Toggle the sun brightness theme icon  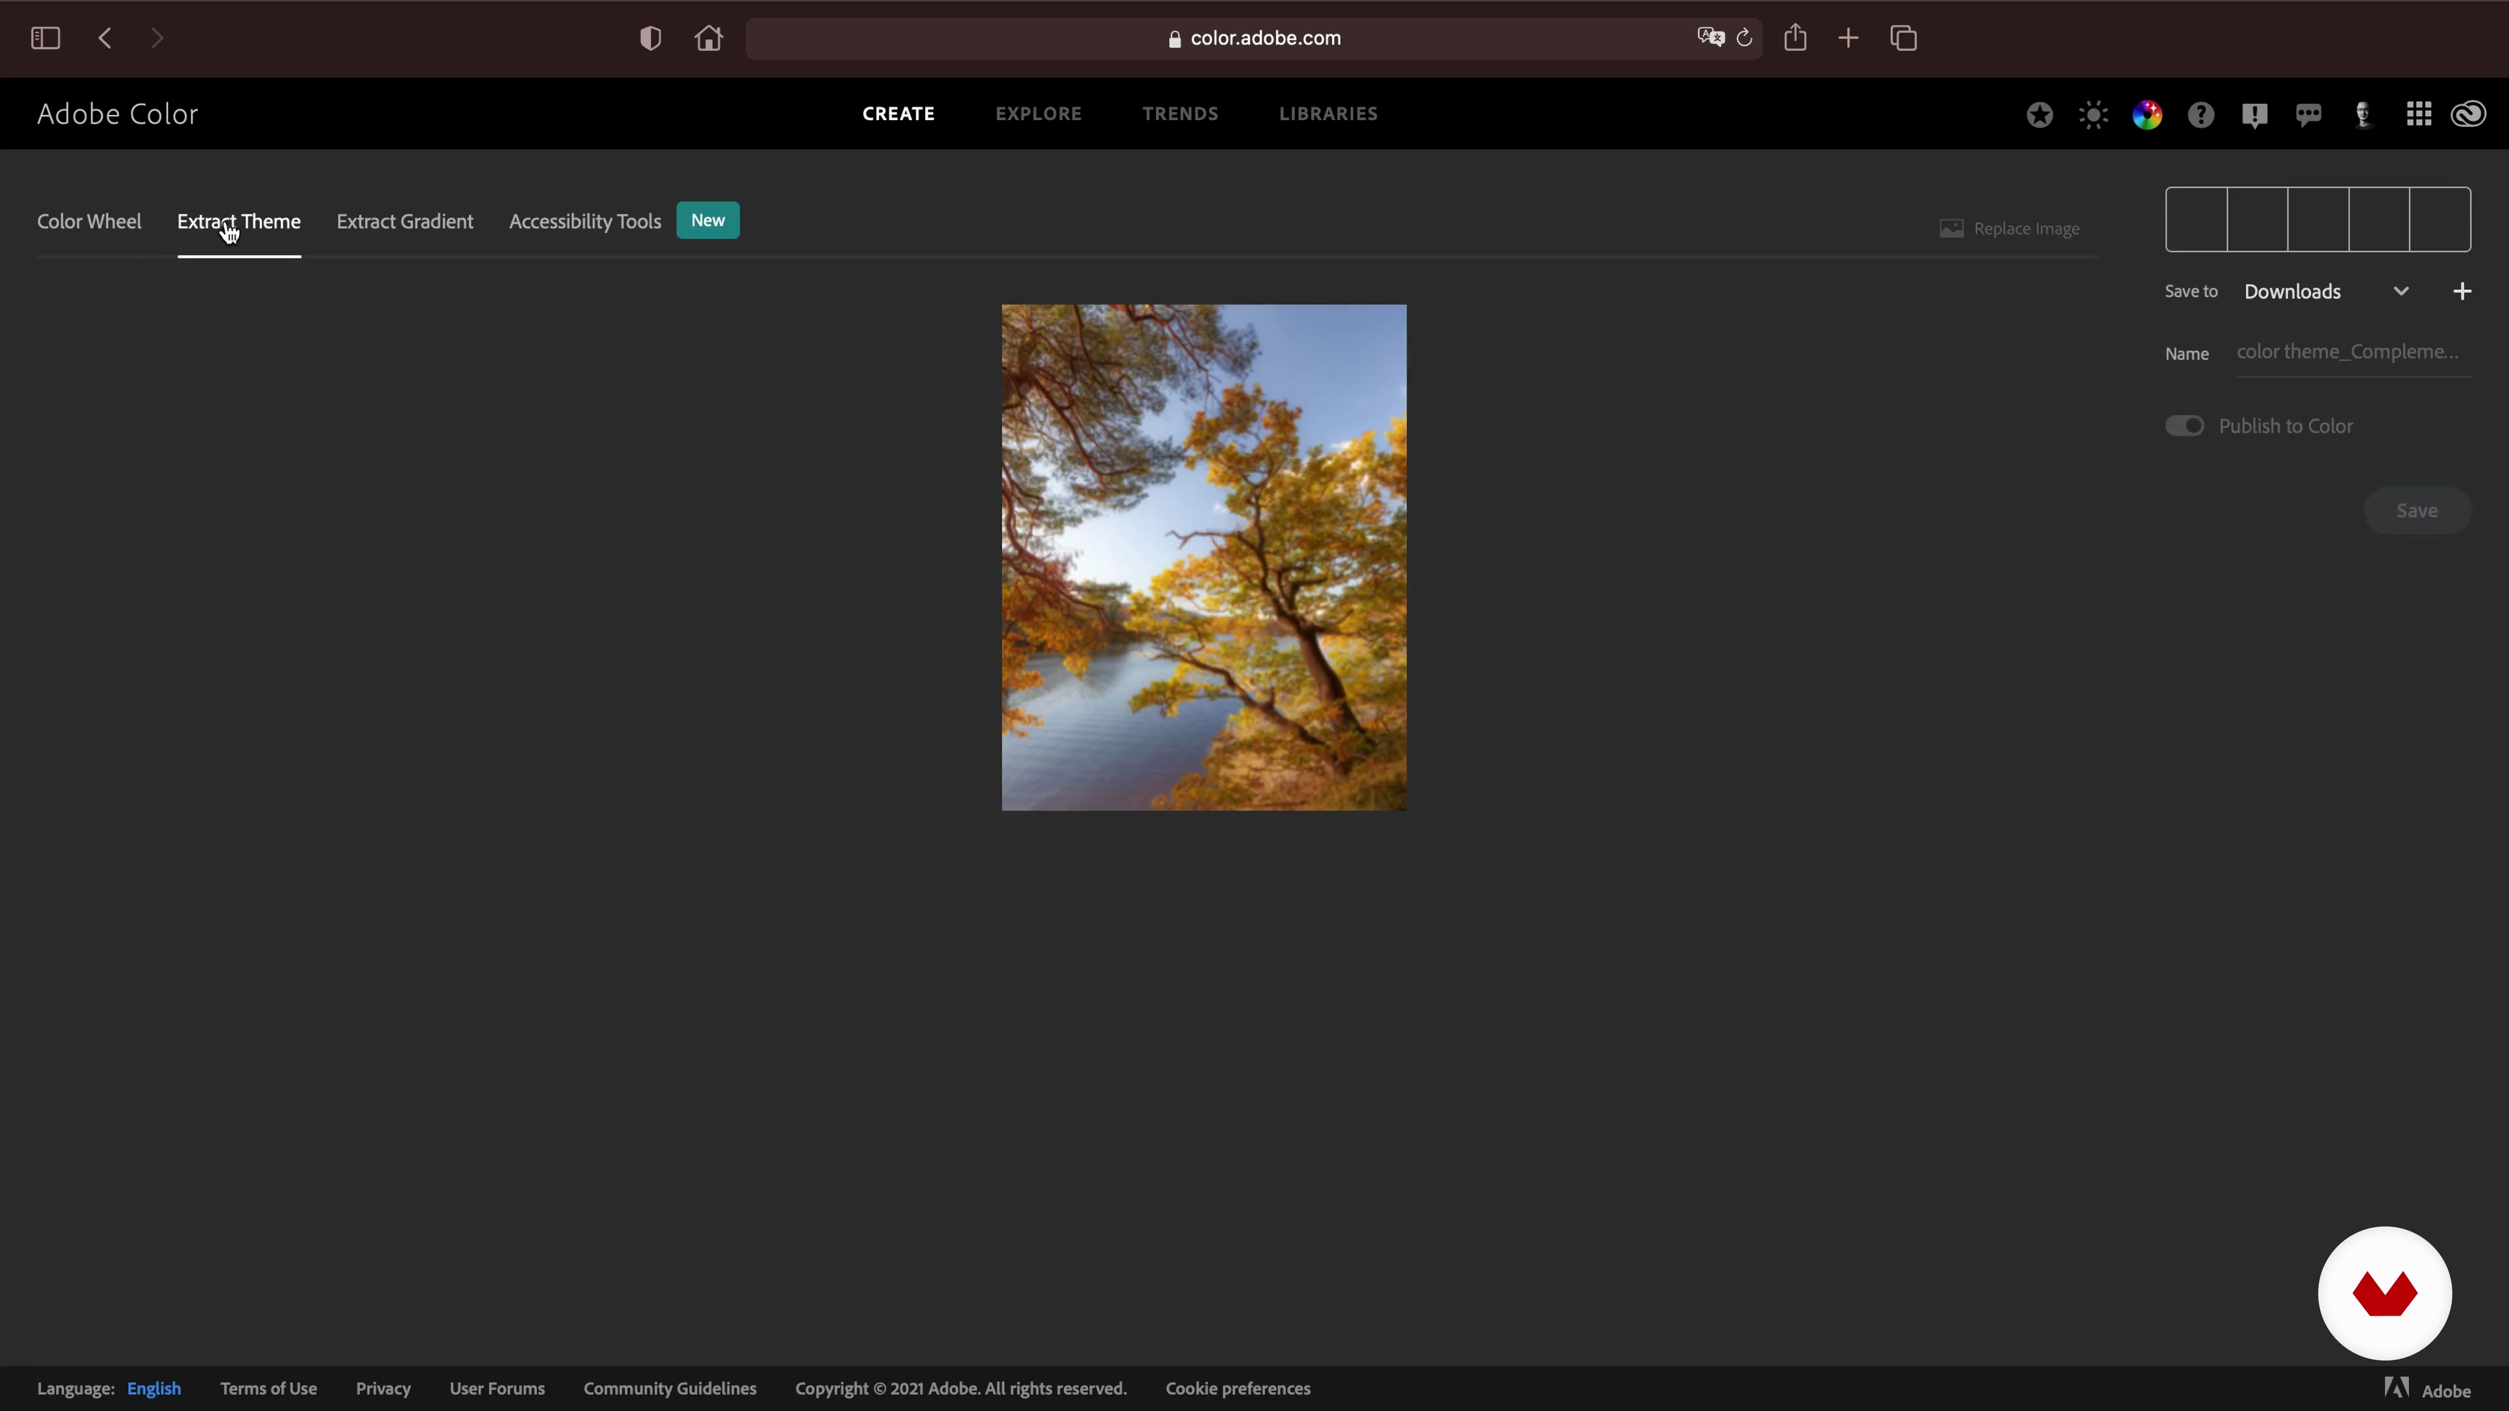tap(2093, 115)
